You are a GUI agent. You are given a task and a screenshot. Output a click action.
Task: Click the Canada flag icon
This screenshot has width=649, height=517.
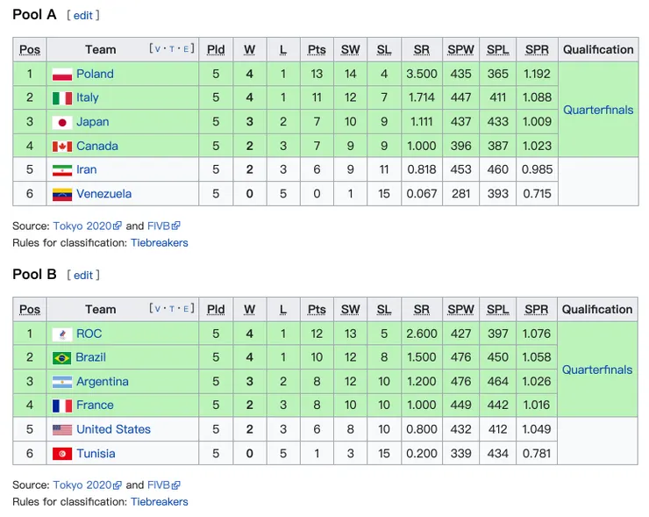61,146
